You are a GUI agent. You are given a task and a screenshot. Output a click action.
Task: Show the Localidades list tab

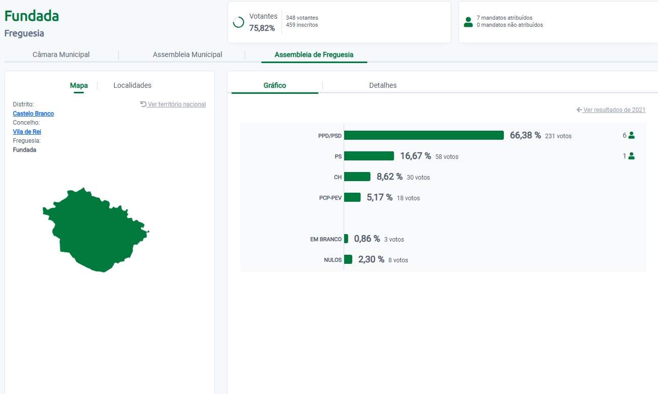[132, 85]
